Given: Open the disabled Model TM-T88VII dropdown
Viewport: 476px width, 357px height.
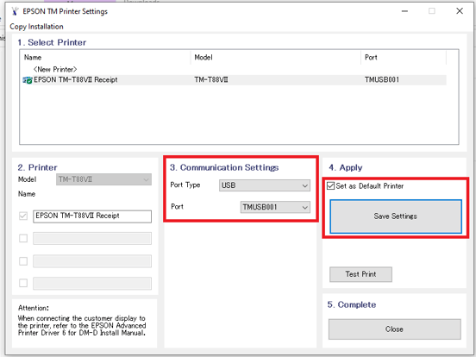Looking at the screenshot, I should [103, 179].
